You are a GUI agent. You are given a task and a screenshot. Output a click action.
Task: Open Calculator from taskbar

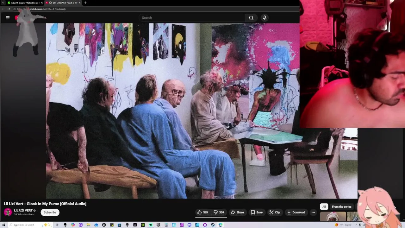coord(166,225)
